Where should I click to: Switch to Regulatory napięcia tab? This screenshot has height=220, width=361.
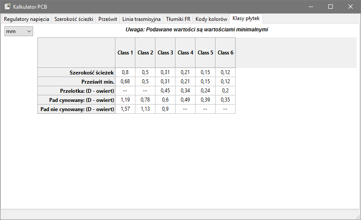tap(27, 19)
